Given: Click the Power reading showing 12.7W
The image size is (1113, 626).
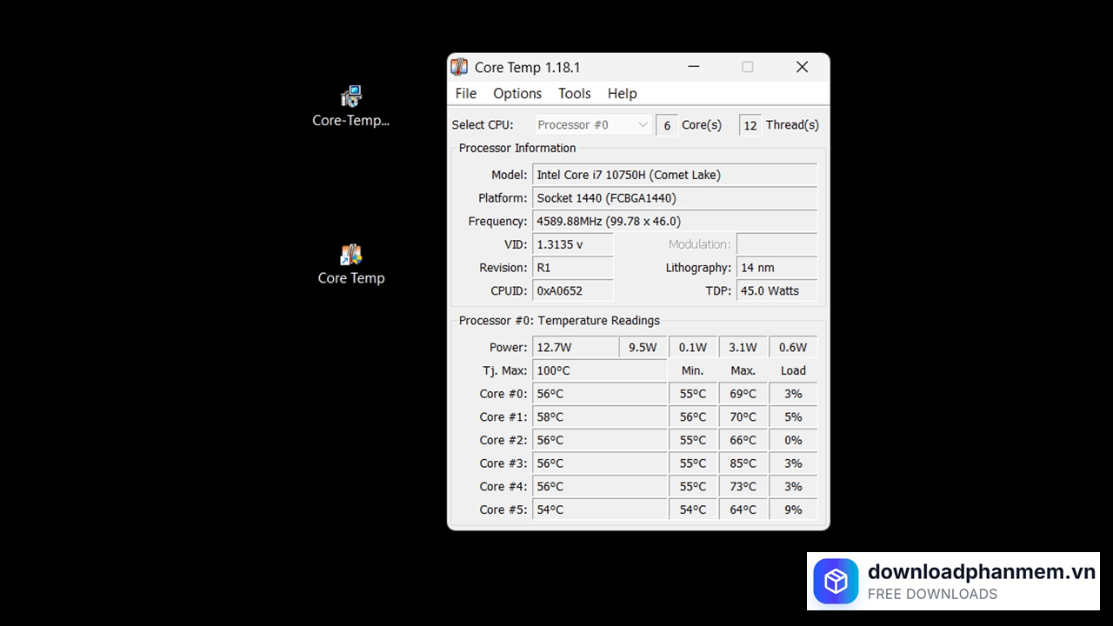Looking at the screenshot, I should [574, 347].
